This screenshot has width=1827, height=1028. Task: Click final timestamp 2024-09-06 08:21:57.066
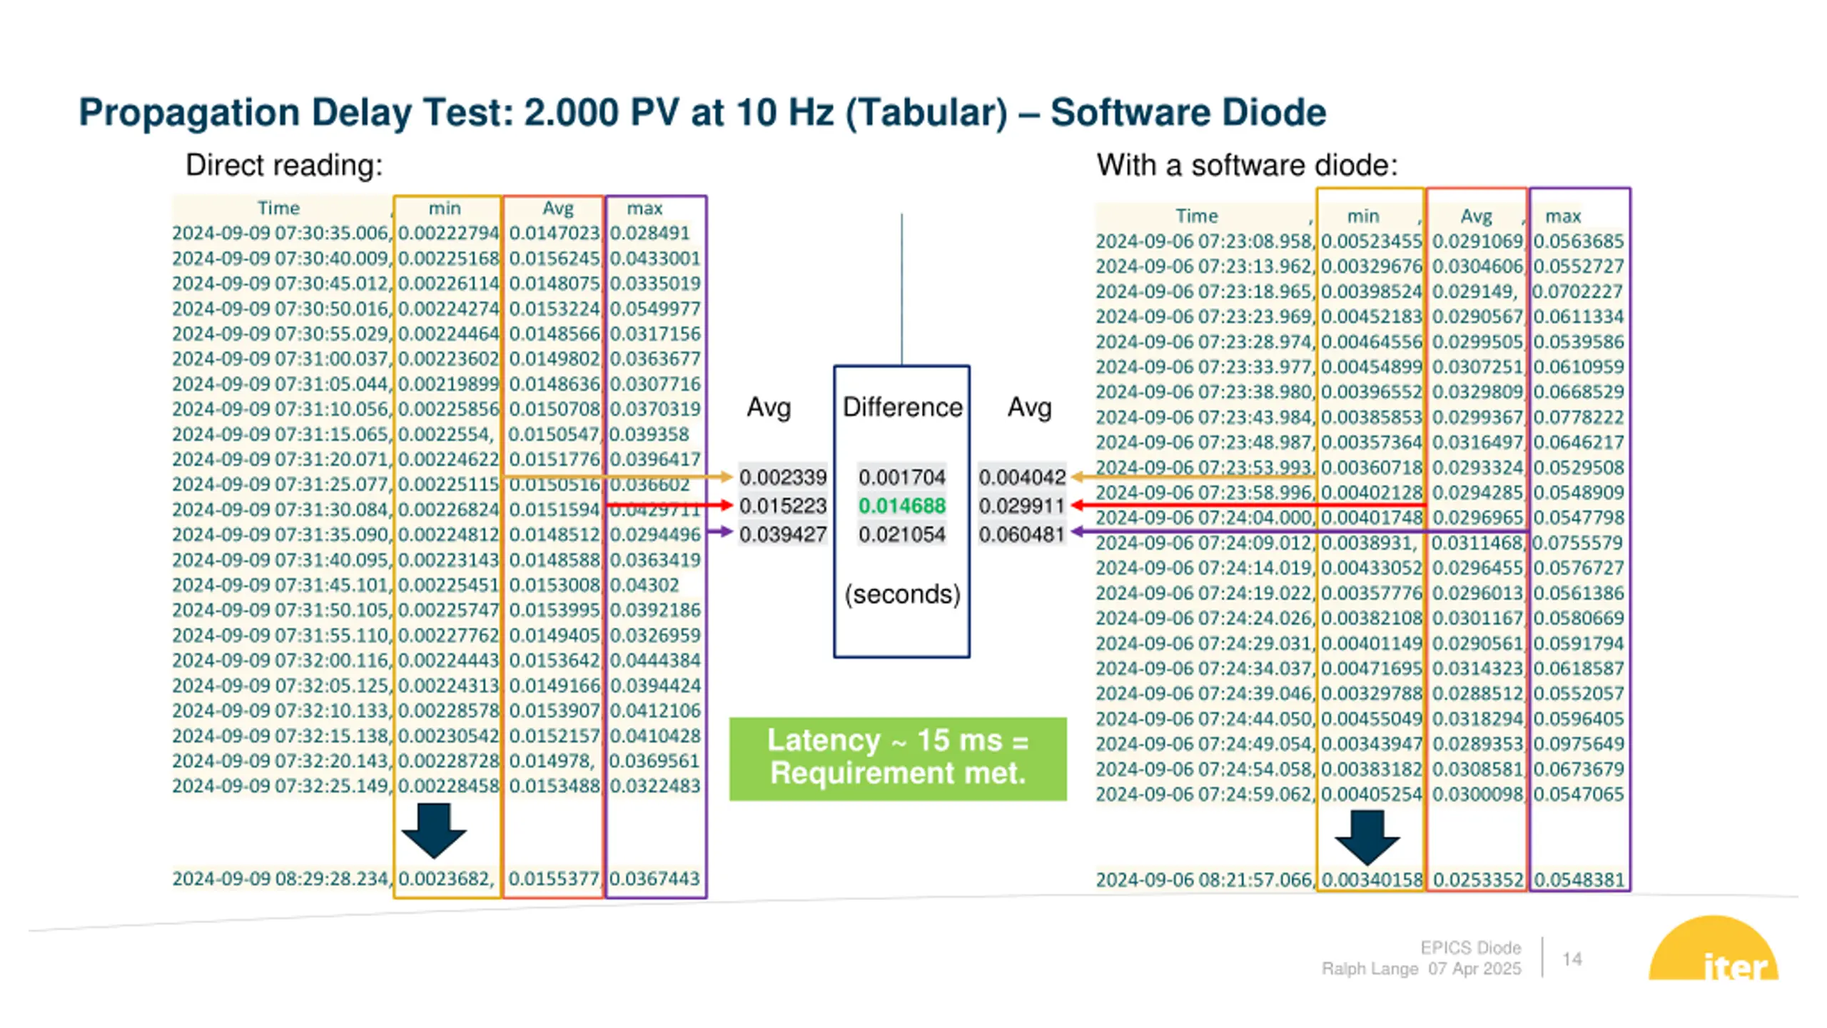(1204, 880)
